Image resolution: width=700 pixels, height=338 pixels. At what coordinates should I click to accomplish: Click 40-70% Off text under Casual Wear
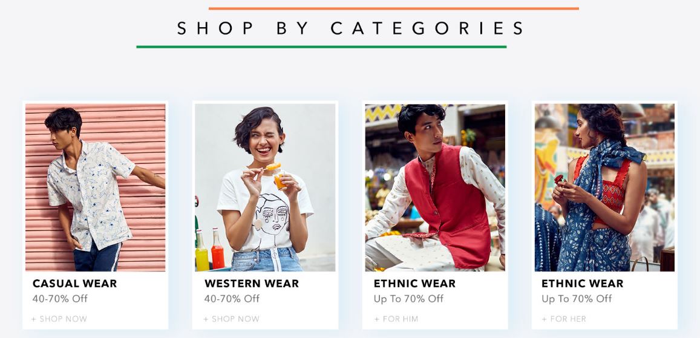[x=61, y=299]
